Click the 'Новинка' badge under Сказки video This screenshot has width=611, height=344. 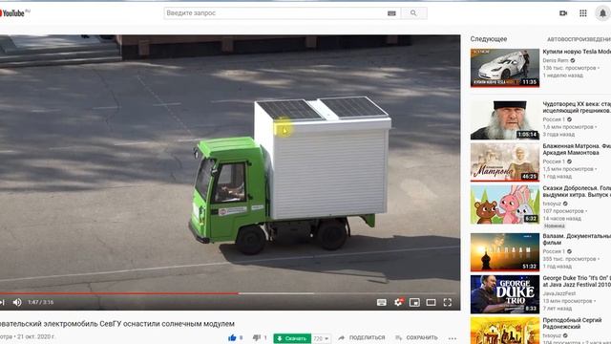554,226
